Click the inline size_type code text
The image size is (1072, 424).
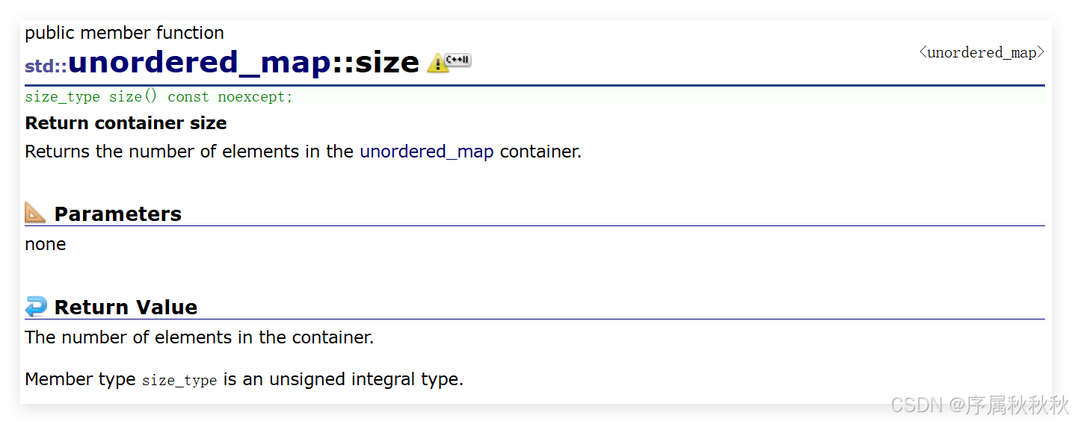click(x=179, y=380)
